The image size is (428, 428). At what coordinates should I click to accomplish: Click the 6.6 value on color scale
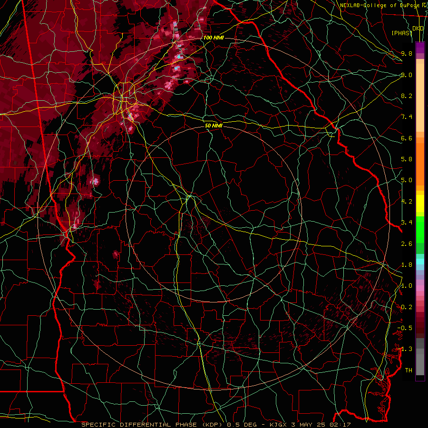(407, 138)
